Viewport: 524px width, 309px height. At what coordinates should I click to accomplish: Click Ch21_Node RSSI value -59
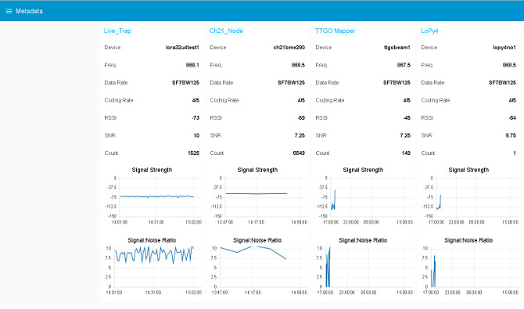pyautogui.click(x=301, y=117)
